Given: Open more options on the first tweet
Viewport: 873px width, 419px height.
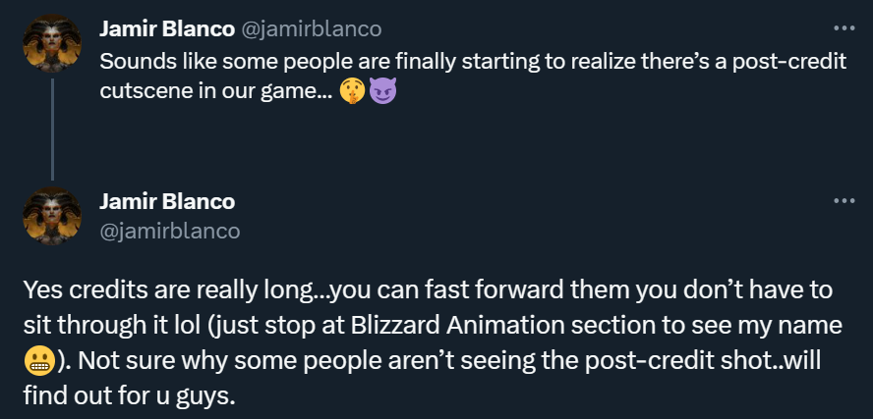Looking at the screenshot, I should [844, 27].
